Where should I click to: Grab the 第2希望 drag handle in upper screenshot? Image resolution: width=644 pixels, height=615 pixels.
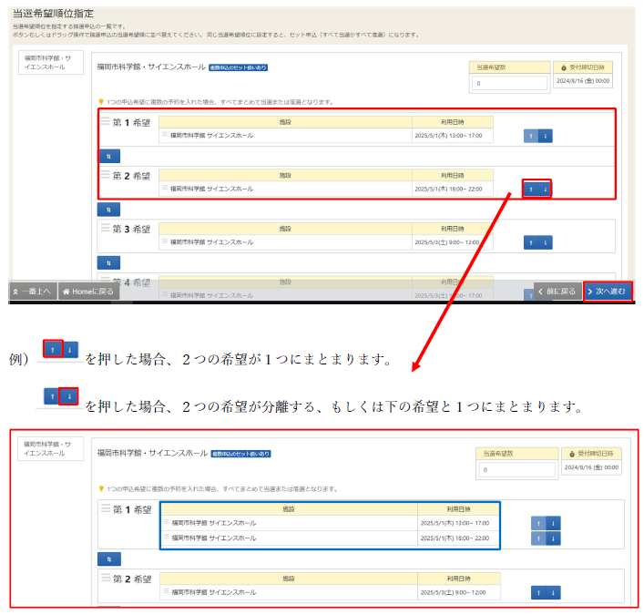click(x=106, y=174)
